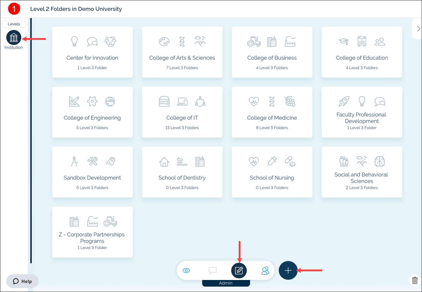Select the College of Engineering folder
The width and height of the screenshot is (422, 292).
92,112
